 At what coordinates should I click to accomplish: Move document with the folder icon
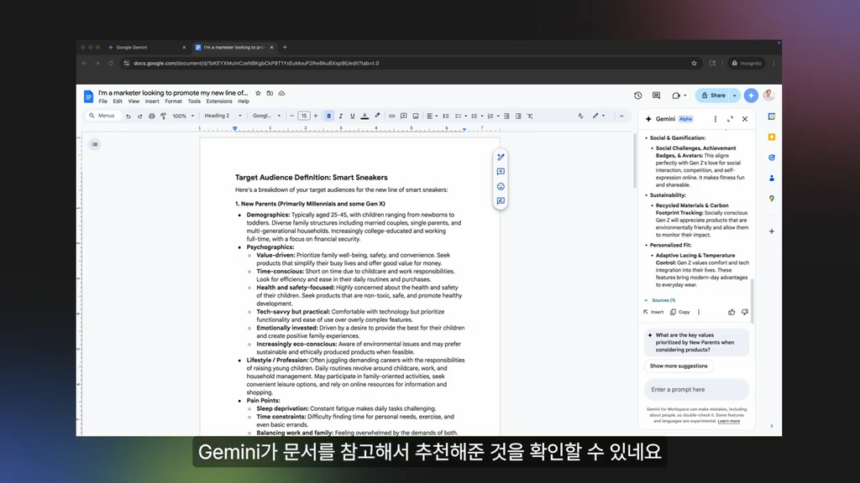coord(270,93)
